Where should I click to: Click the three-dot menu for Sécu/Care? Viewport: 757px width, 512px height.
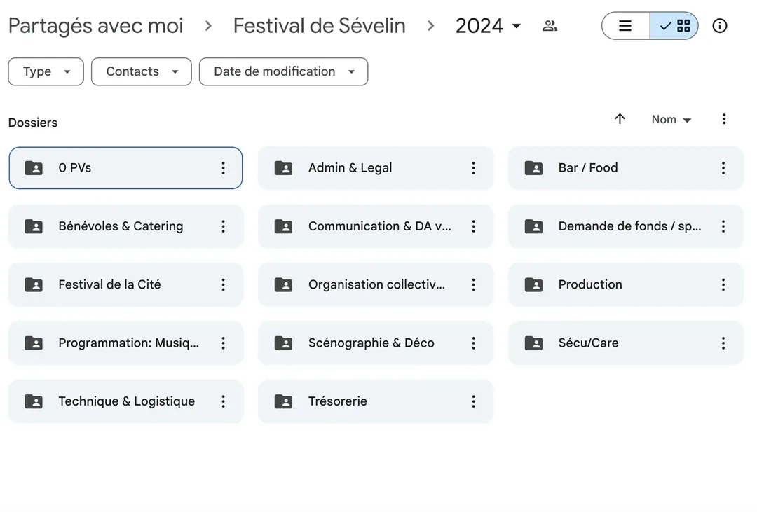pos(723,343)
